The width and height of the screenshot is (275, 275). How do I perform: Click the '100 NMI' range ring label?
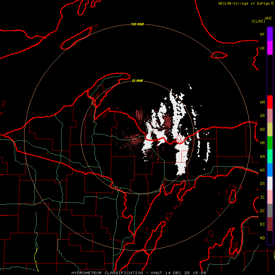point(137,24)
